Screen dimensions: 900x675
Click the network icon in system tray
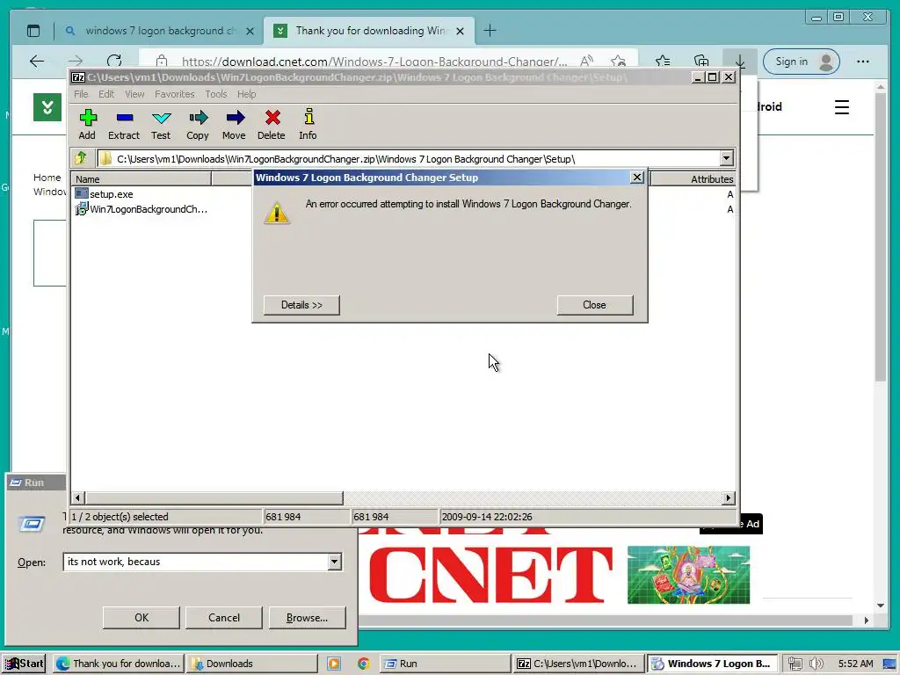(x=795, y=664)
